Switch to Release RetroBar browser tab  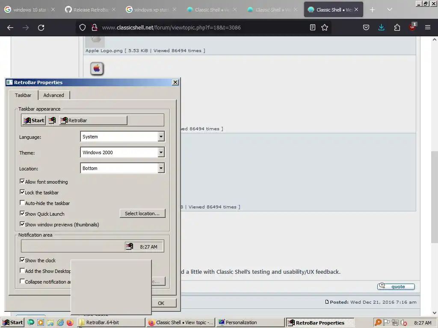point(91,10)
